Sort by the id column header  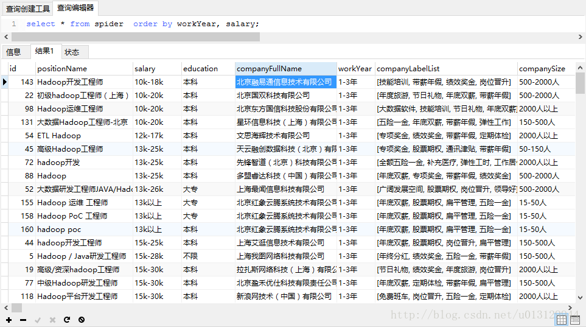click(22, 68)
